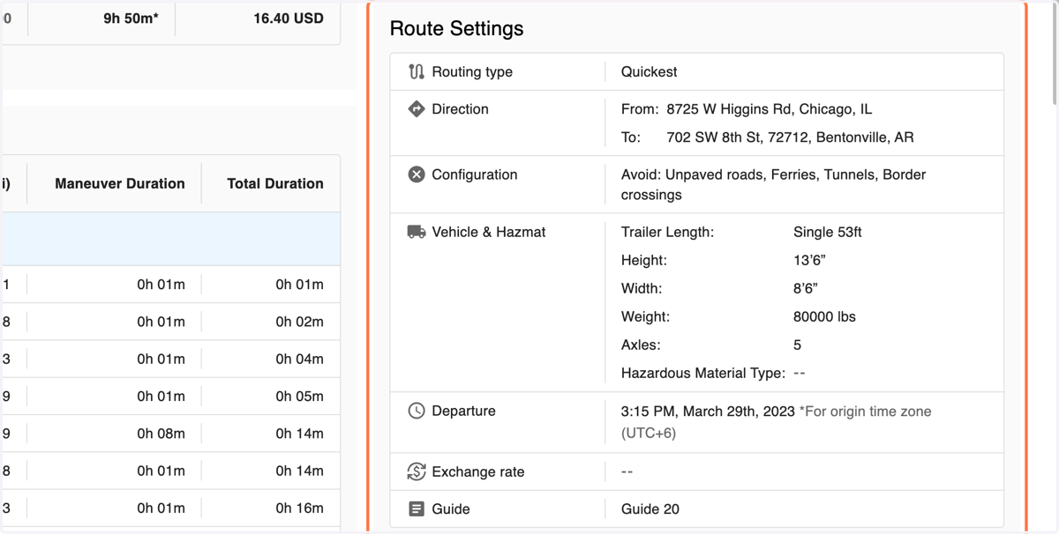The image size is (1059, 534).
Task: Click the Exchange rate label
Action: pyautogui.click(x=478, y=471)
